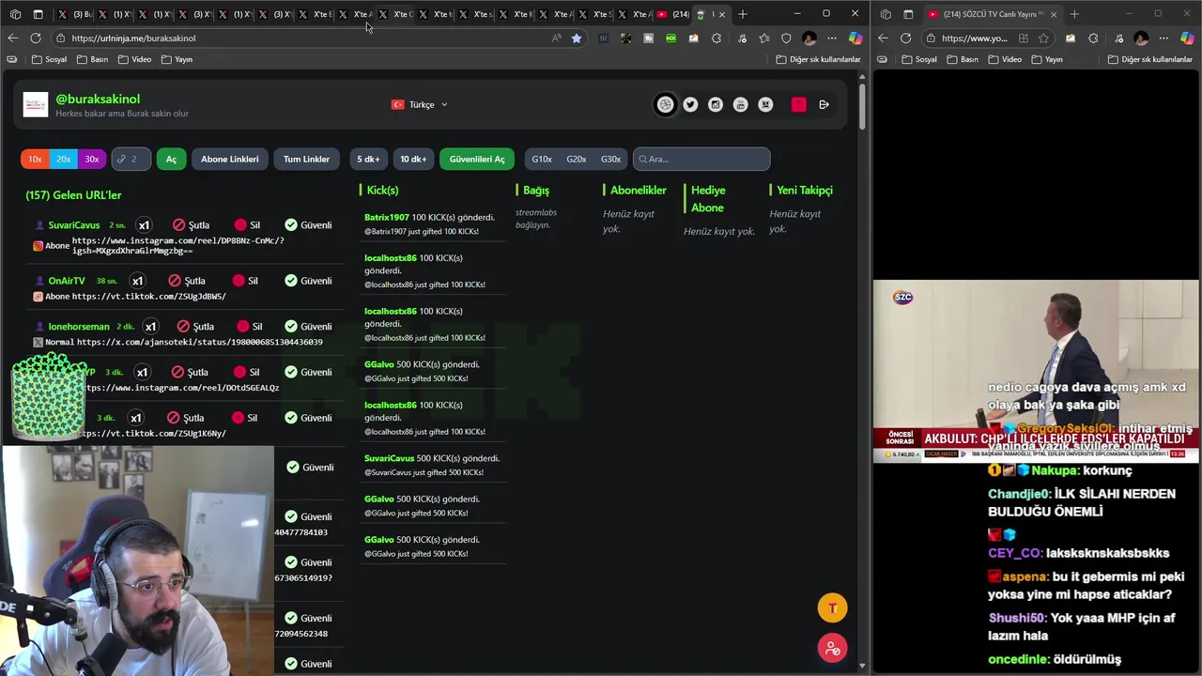Reload the YouTube page in right window
Viewport: 1202px width, 676px height.
(906, 38)
